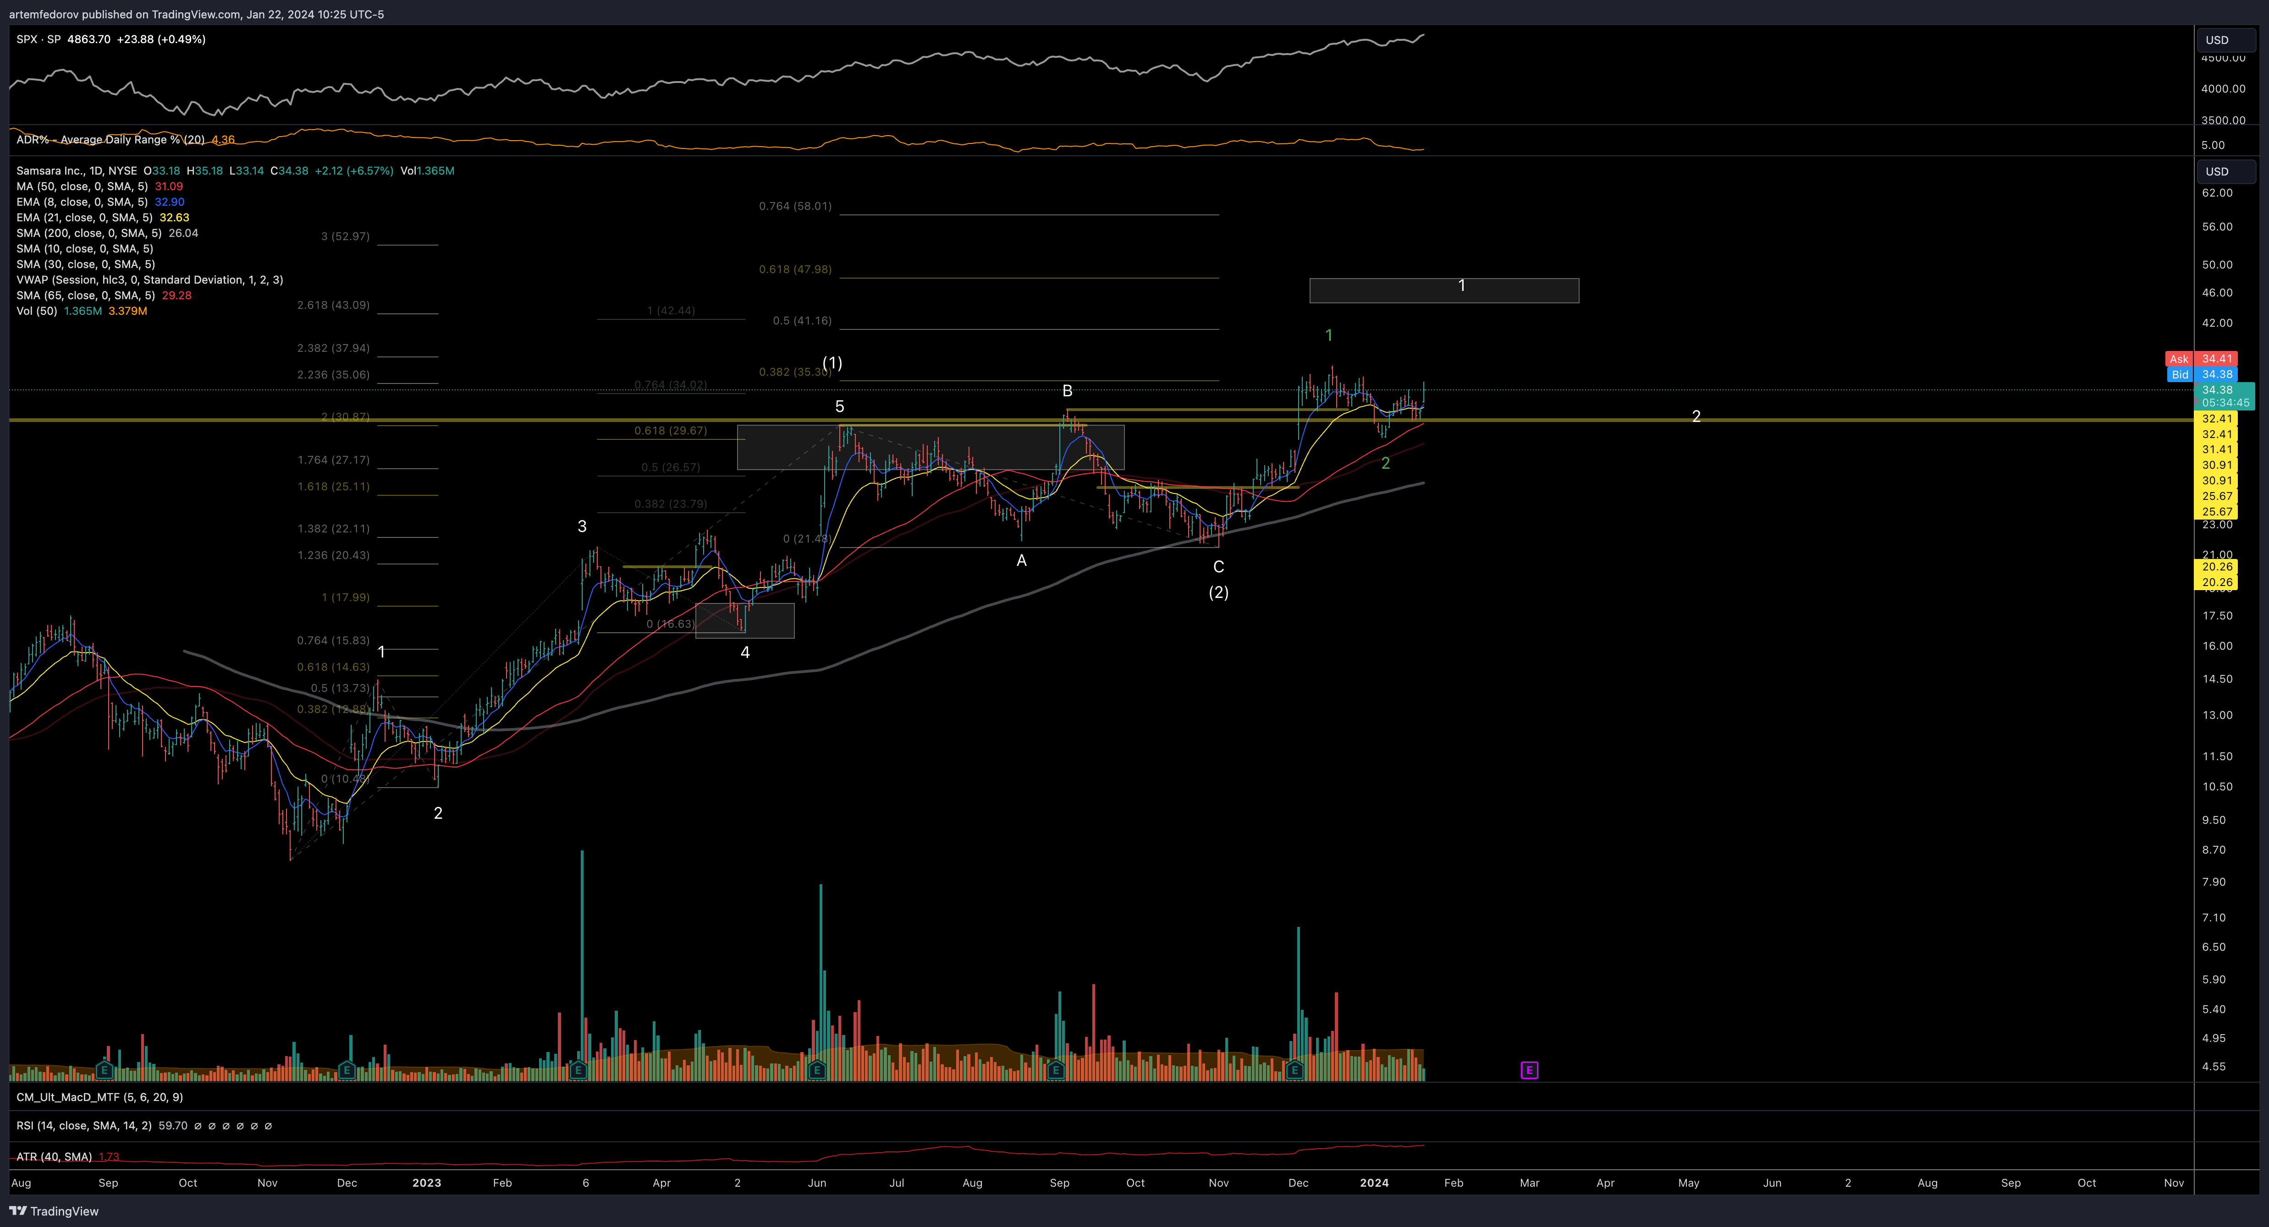Select the Vol (50) indicator legend
The height and width of the screenshot is (1227, 2269).
pyautogui.click(x=82, y=312)
